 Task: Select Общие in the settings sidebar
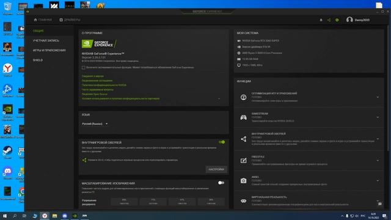pos(38,31)
